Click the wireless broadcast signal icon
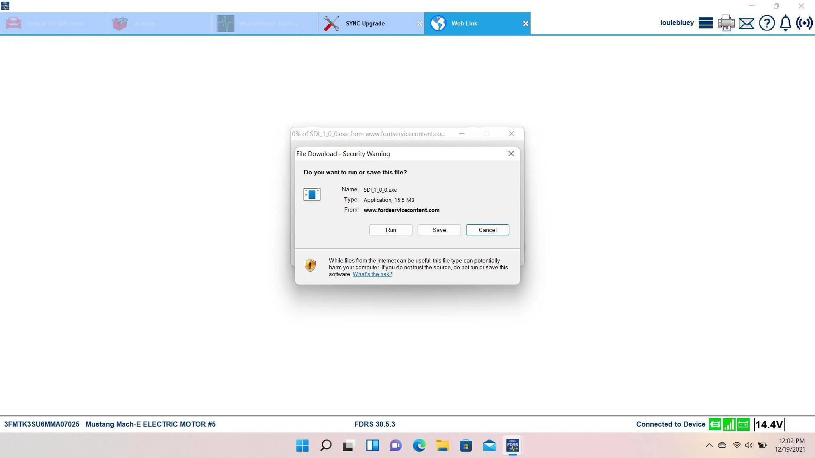This screenshot has width=815, height=458. pyautogui.click(x=804, y=23)
